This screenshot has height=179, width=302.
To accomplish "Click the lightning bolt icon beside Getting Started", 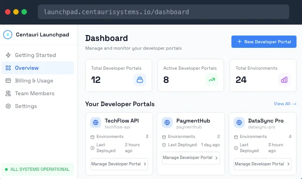I will pyautogui.click(x=8, y=55).
